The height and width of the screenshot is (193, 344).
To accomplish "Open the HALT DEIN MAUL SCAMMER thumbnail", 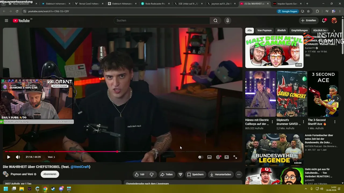I will point(274,52).
